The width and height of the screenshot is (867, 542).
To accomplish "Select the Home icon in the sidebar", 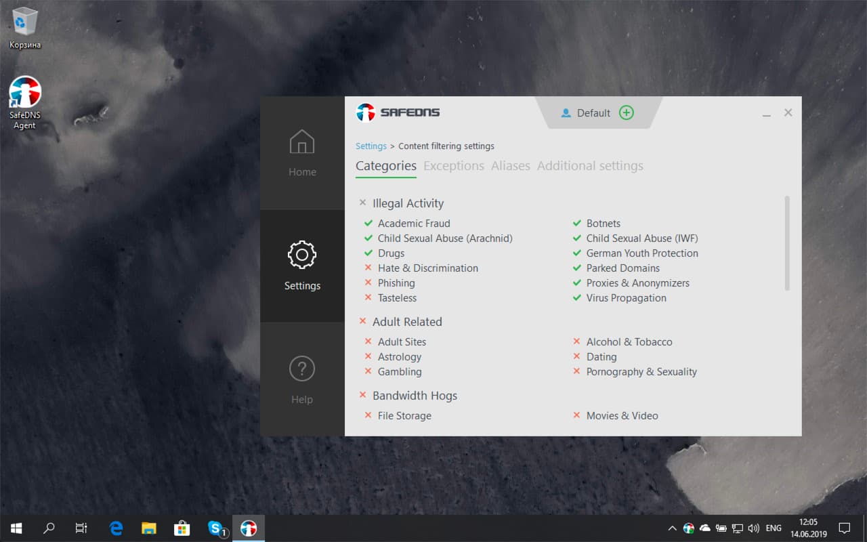I will pos(302,142).
